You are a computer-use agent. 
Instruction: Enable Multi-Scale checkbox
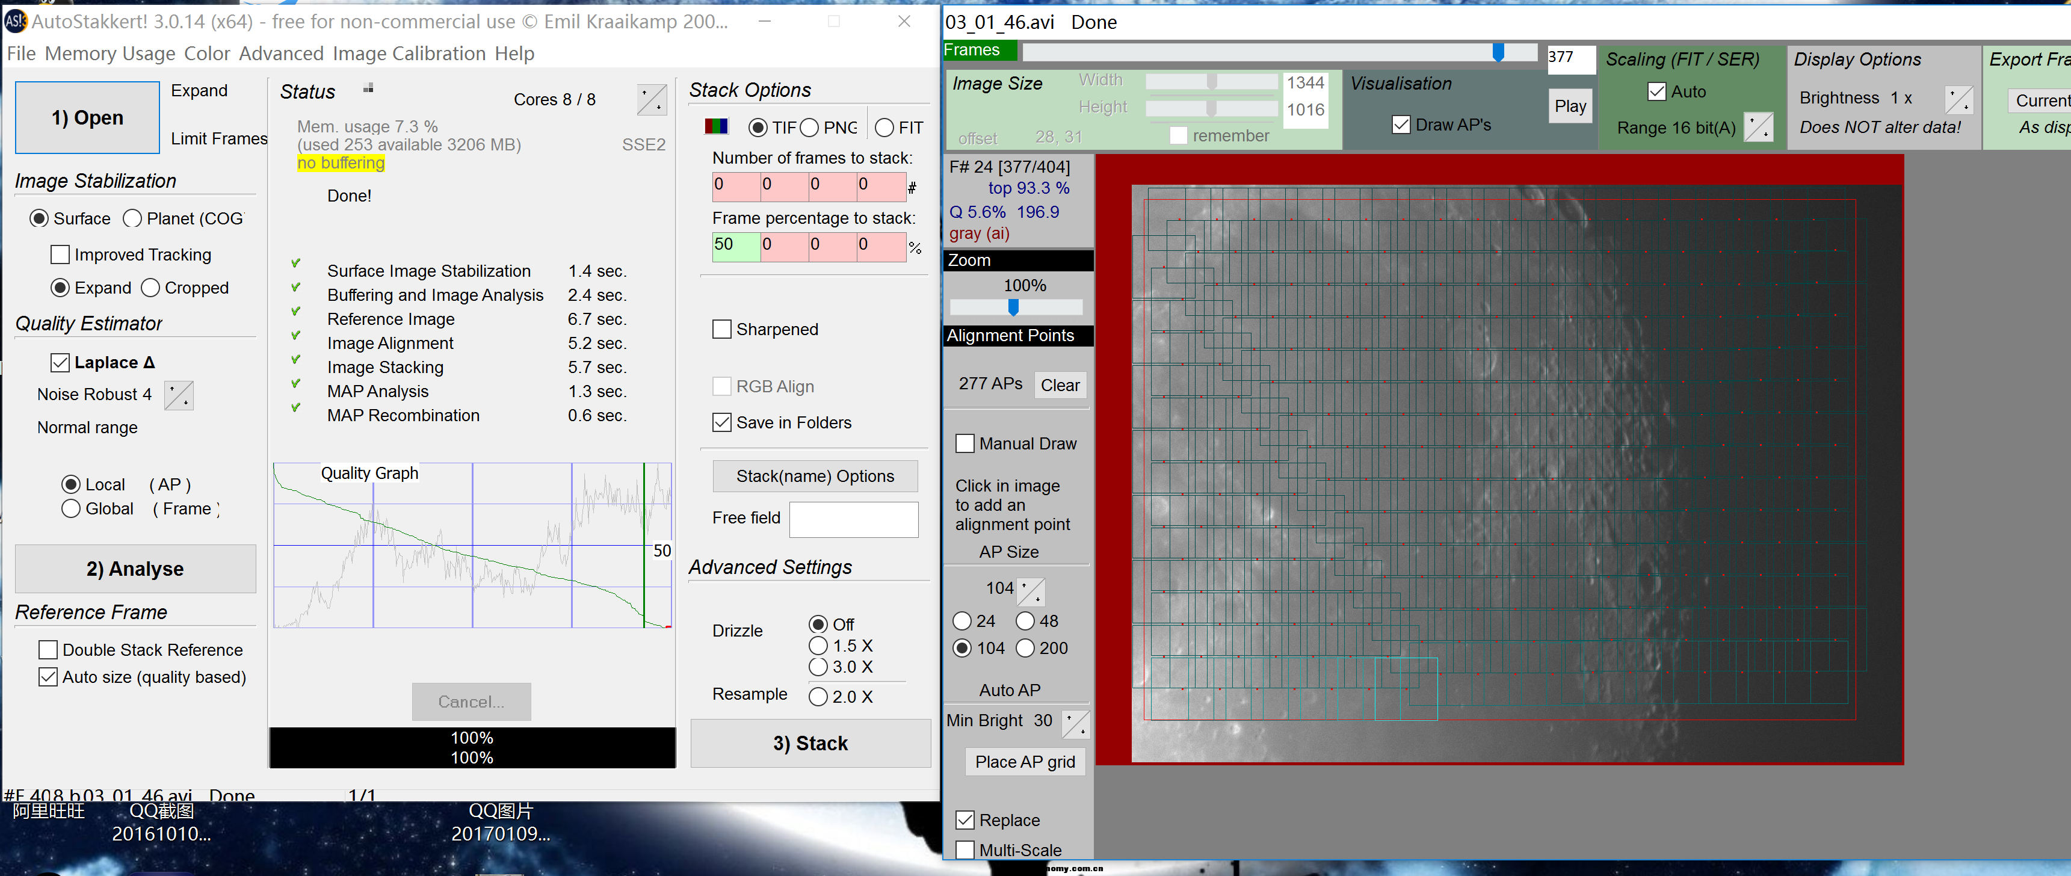point(965,850)
